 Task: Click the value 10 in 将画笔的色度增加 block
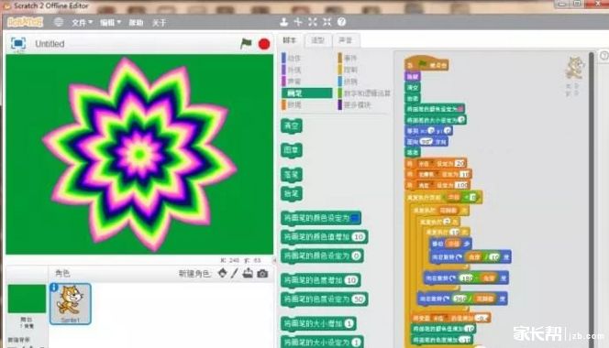click(350, 280)
